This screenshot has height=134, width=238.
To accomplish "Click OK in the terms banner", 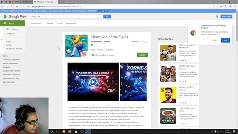I will point(106,11).
